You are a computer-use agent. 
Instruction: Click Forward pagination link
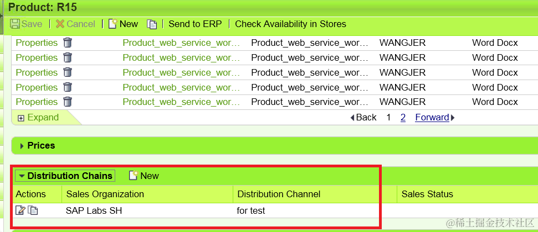coord(435,118)
